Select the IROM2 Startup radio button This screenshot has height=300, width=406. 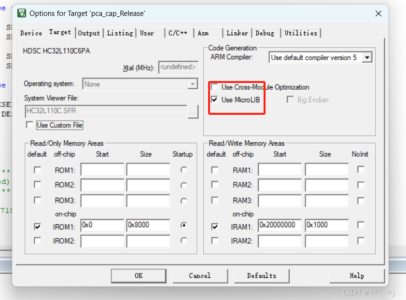click(183, 241)
